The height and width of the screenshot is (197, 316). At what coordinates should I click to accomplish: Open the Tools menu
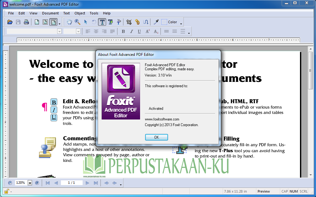tap(94, 13)
